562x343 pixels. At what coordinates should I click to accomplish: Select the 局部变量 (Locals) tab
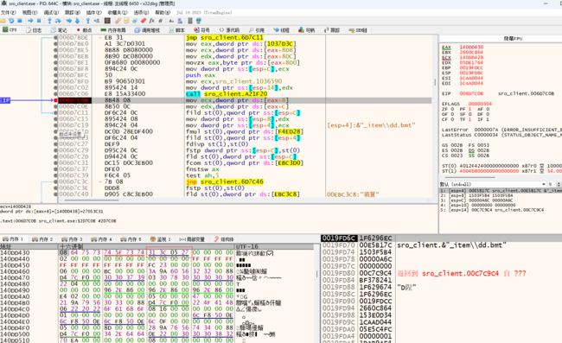(192, 239)
